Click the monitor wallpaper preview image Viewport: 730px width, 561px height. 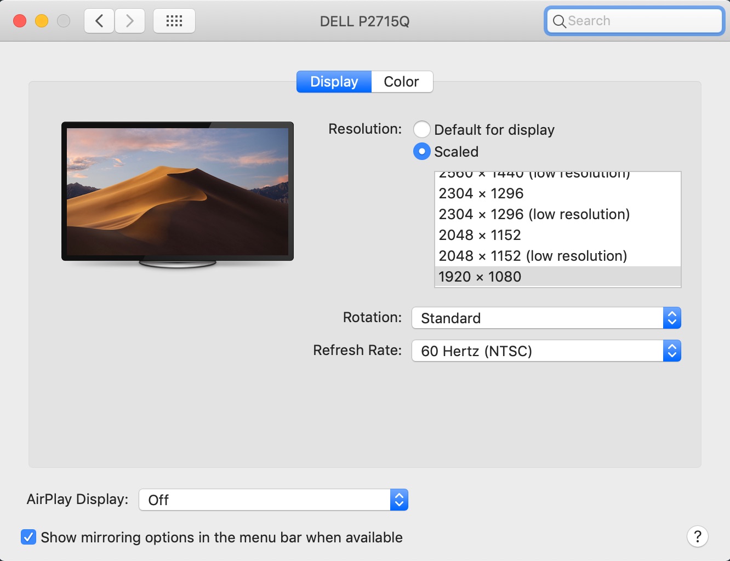tap(178, 191)
